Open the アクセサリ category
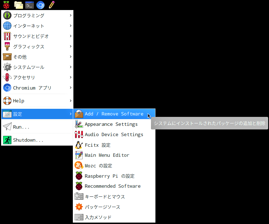This screenshot has width=269, height=224. 37,77
